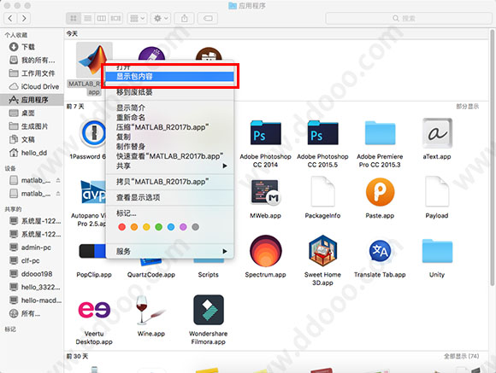This screenshot has height=373, width=496.
Task: Open 下载 in sidebar
Action: point(32,47)
